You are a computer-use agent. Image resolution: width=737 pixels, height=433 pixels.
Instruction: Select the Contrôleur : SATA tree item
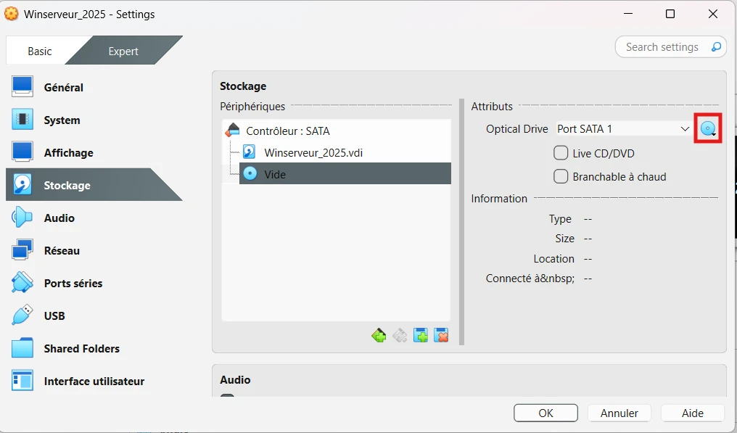[337, 131]
